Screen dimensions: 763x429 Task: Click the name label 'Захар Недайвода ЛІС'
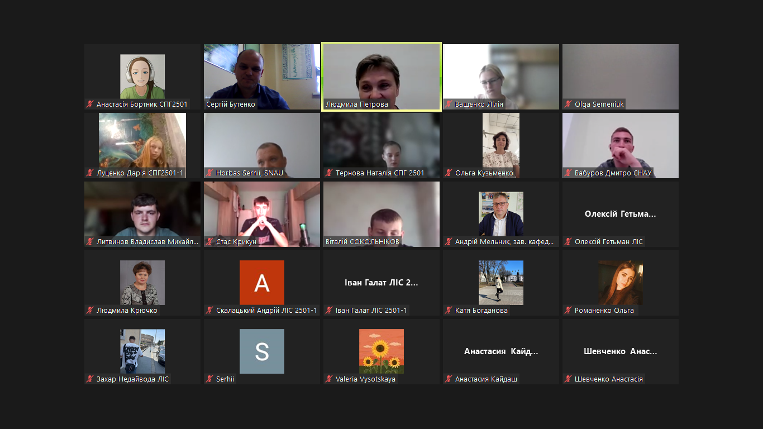pyautogui.click(x=132, y=379)
